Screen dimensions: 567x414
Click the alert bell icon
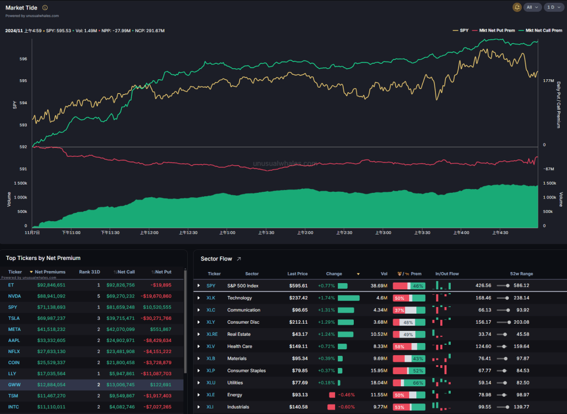click(517, 7)
